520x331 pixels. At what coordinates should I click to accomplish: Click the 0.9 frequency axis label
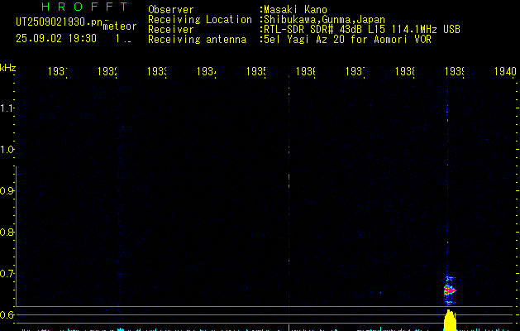[7, 190]
